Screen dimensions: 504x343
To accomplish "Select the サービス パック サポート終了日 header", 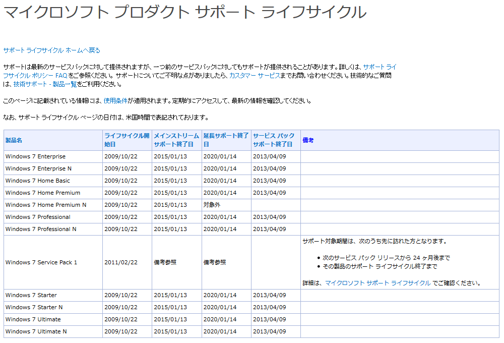I will tap(274, 140).
